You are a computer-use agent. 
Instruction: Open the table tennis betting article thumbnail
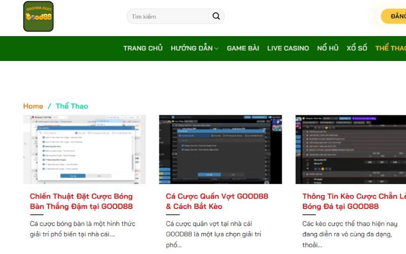tap(84, 149)
